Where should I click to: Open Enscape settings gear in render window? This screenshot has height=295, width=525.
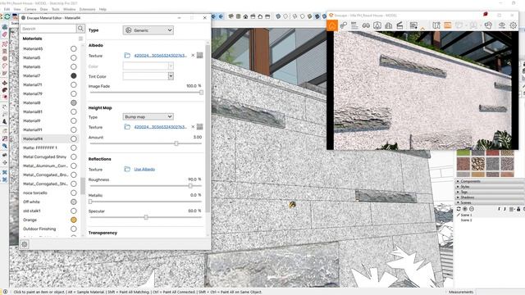tap(513, 25)
